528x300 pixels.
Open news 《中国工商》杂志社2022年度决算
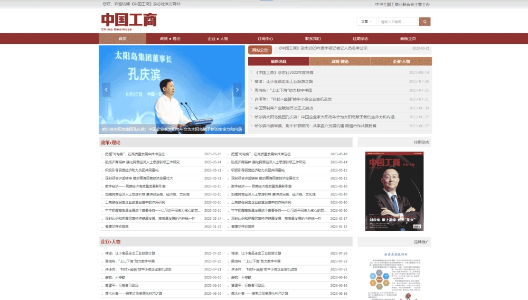(x=284, y=72)
